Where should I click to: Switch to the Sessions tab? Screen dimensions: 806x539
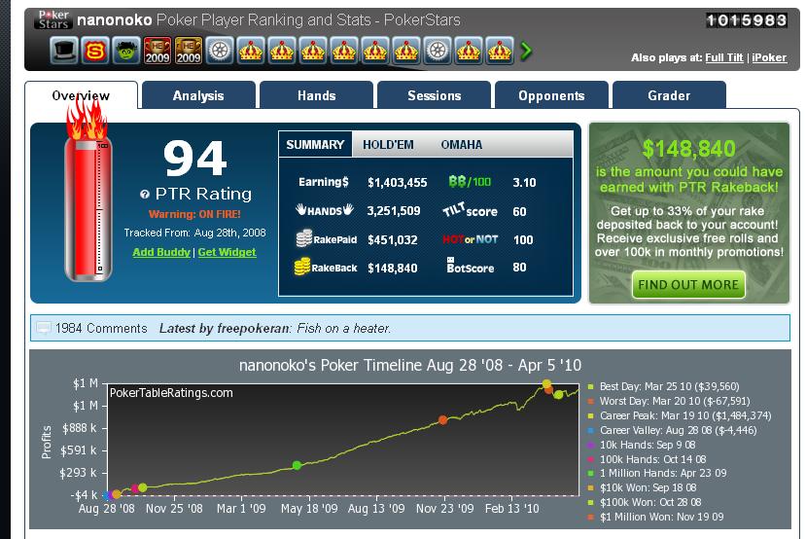[x=434, y=95]
